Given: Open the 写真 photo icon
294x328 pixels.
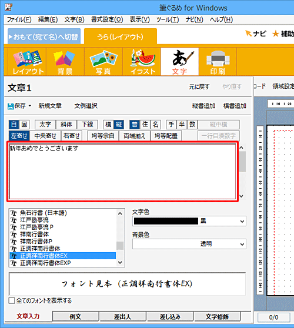Looking at the screenshot, I should (x=103, y=62).
